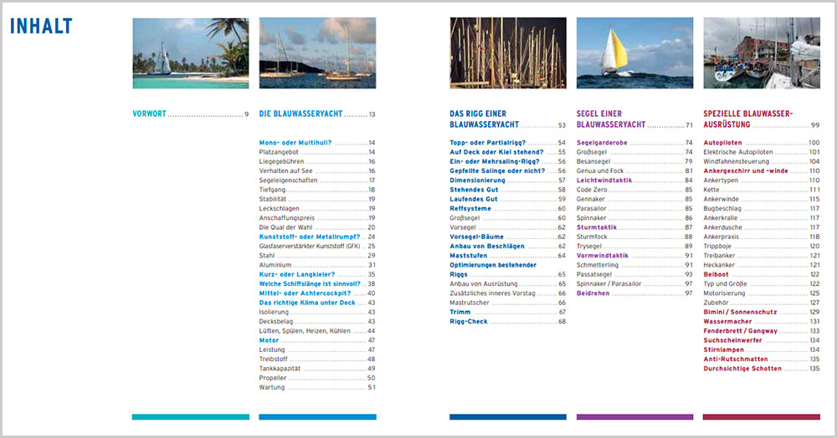Image resolution: width=837 pixels, height=438 pixels.
Task: Select the dark red color bar
Action: point(762,416)
